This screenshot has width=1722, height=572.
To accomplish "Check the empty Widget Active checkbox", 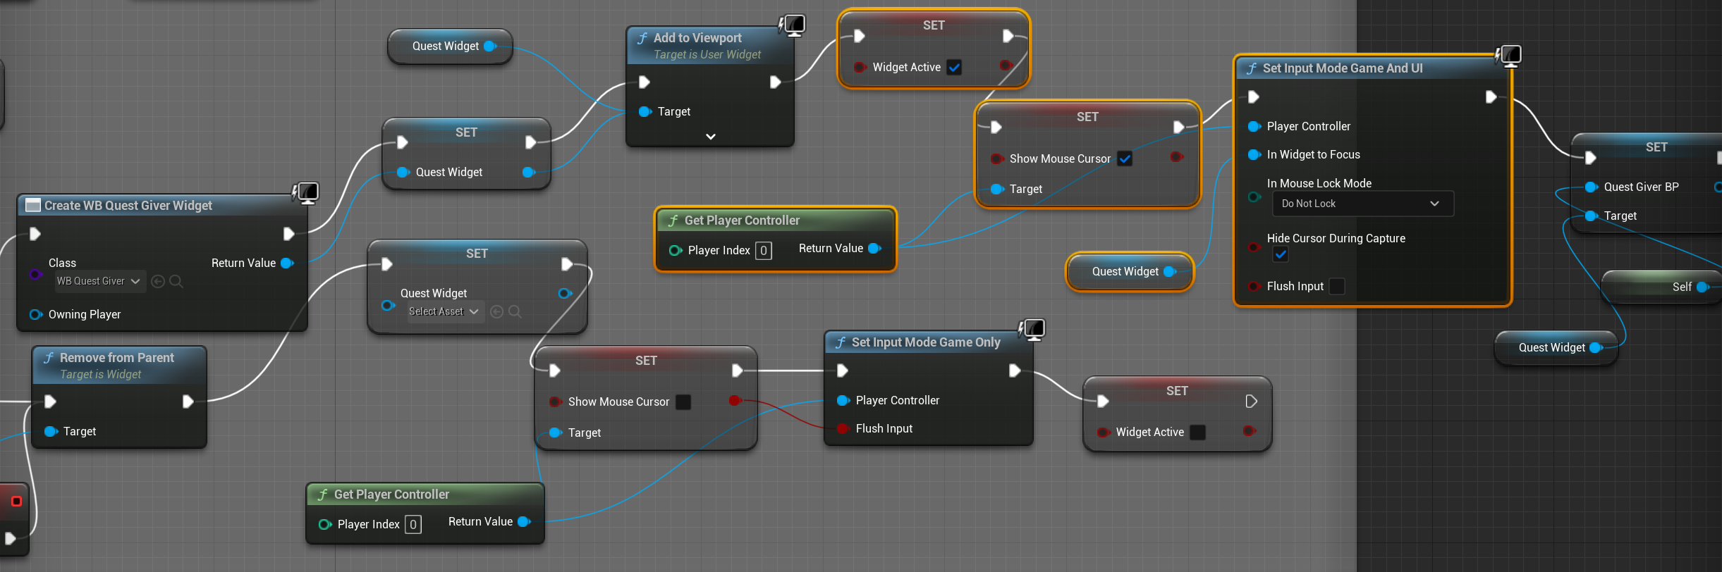I will tap(1197, 432).
